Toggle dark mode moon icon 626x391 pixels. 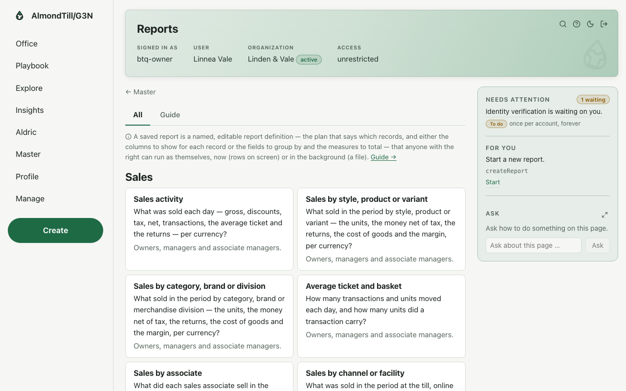tap(590, 24)
